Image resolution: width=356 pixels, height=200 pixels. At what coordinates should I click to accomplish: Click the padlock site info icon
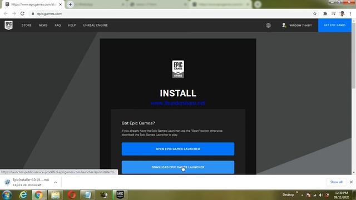click(33, 13)
